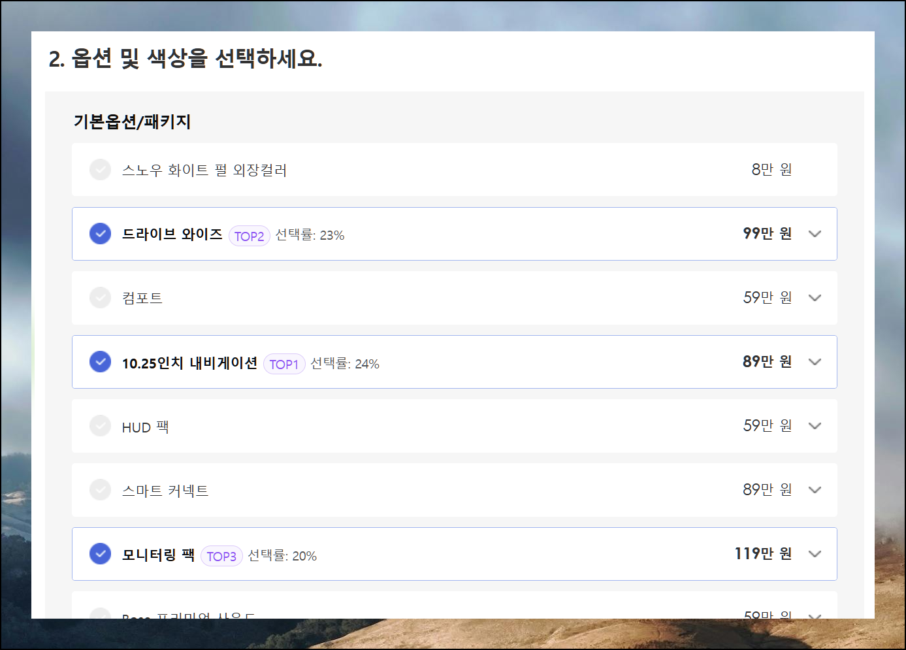Click the HUD 팩 59만 원 price

[x=768, y=425]
